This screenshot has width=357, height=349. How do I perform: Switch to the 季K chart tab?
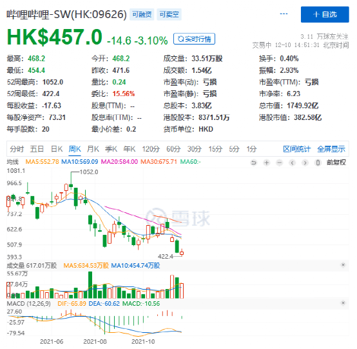[111, 149]
